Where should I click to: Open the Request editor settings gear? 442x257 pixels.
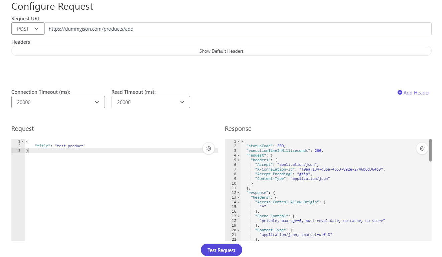(x=209, y=148)
